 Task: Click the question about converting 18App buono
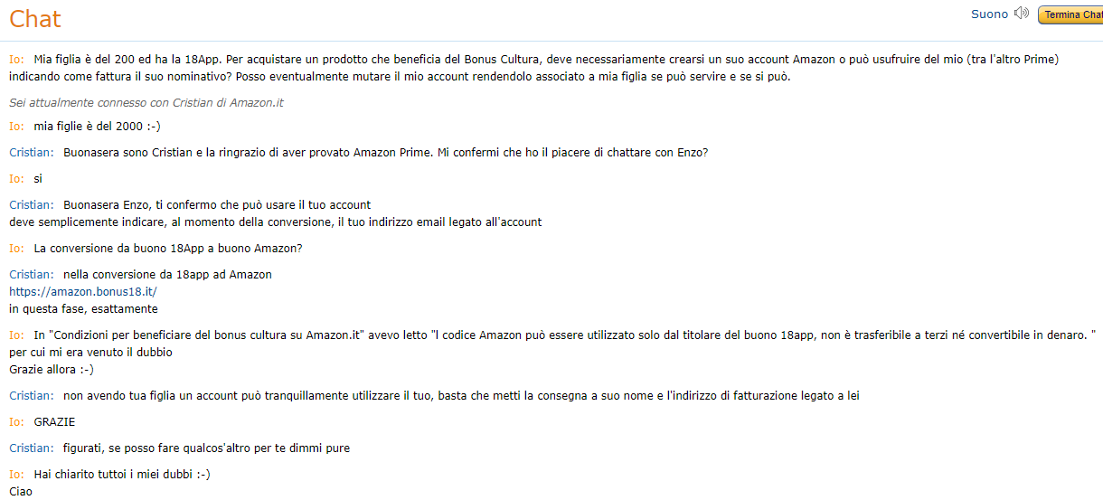point(168,248)
